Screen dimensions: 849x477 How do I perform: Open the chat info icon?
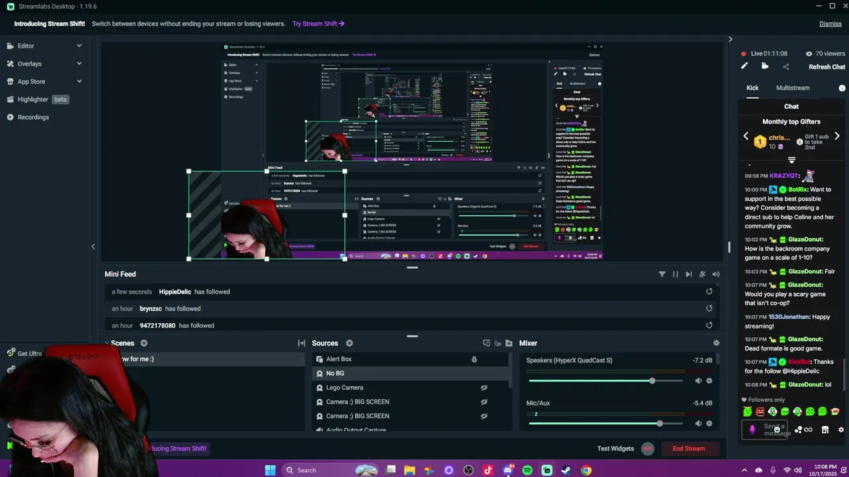842,88
